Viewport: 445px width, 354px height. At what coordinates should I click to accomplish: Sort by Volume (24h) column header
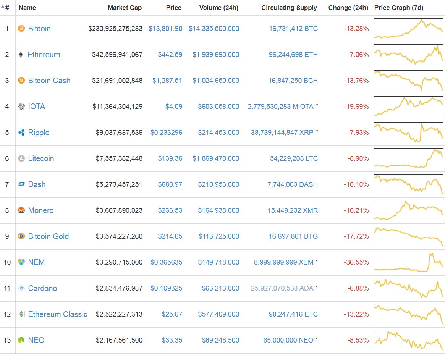tap(219, 8)
